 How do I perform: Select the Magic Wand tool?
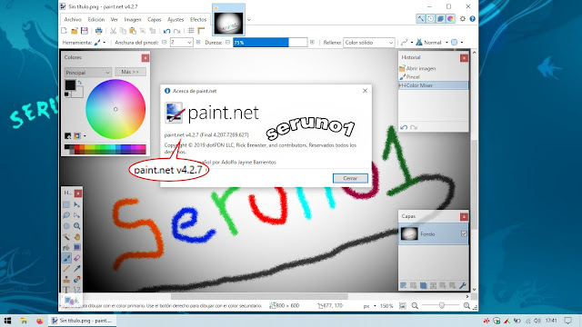[66, 236]
